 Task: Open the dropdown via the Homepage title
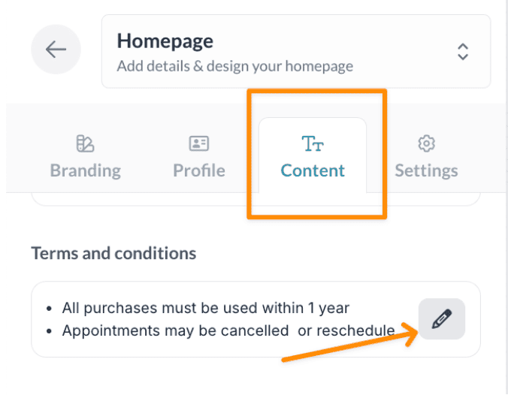tap(165, 41)
